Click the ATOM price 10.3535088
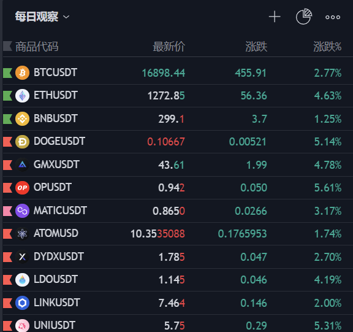 coord(158,234)
